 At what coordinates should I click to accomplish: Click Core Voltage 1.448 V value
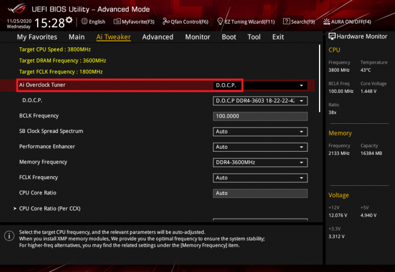click(368, 91)
